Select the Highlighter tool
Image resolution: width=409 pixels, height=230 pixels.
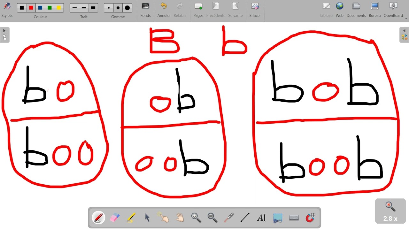click(x=131, y=218)
